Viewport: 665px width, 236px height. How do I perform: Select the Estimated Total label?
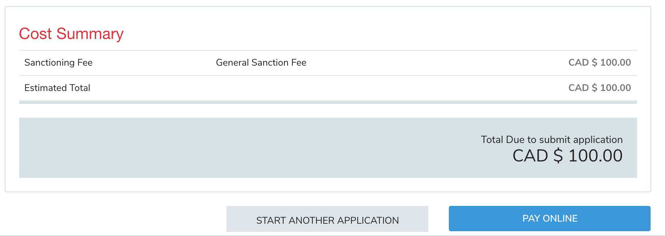[x=57, y=88]
